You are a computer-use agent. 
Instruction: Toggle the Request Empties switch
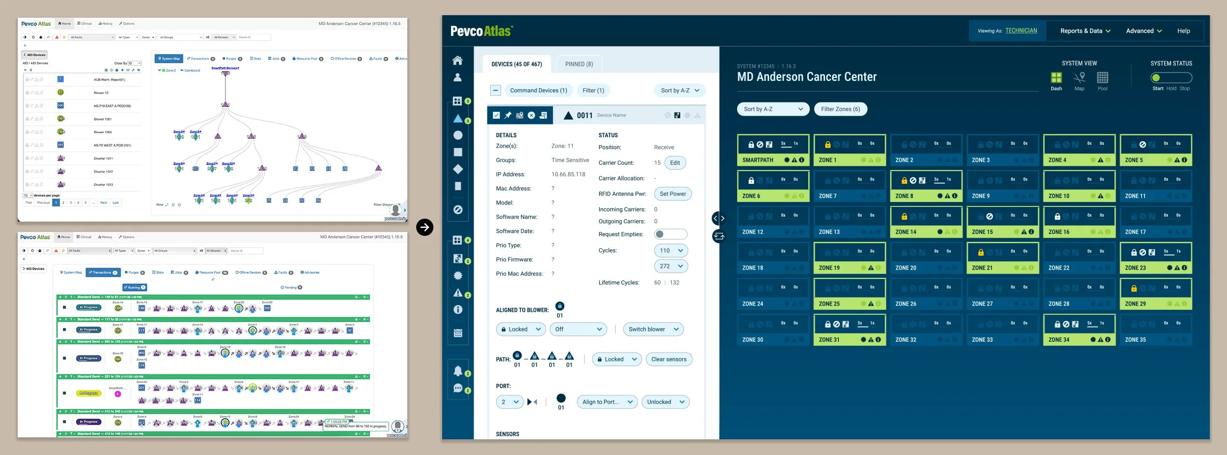(x=670, y=234)
